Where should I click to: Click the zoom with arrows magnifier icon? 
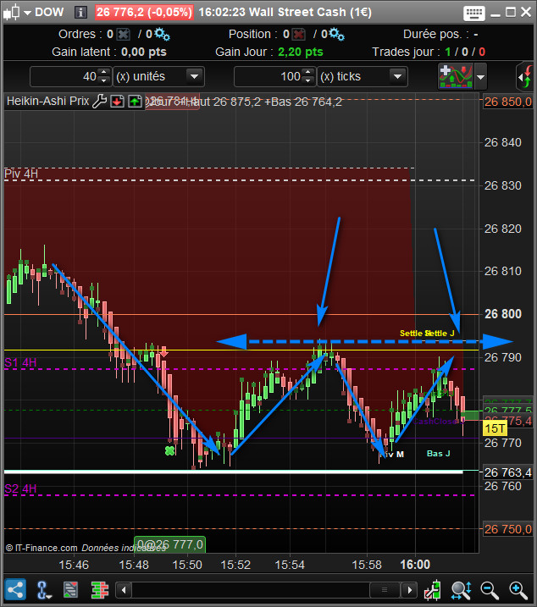(x=461, y=590)
